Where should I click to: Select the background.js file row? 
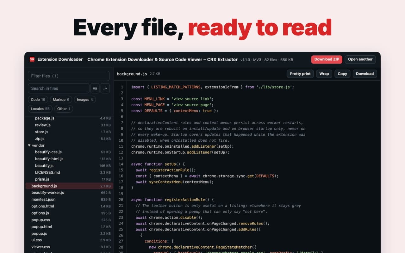(x=69, y=186)
